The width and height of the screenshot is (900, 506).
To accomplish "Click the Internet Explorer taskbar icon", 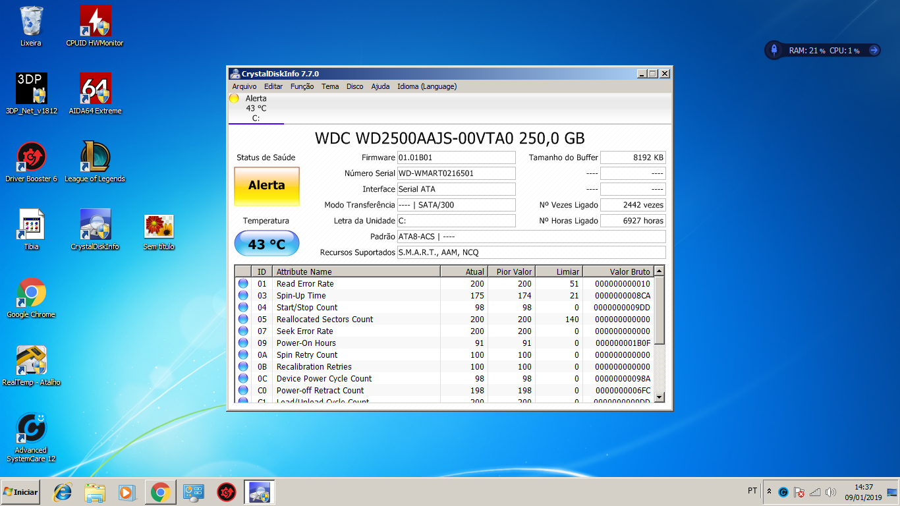I will tap(63, 492).
